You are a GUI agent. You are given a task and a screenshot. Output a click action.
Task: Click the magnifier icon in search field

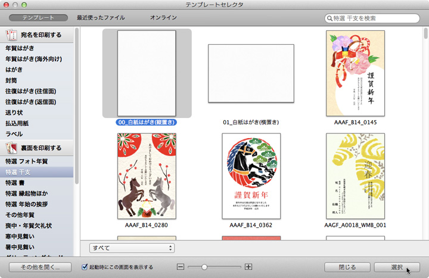coord(329,18)
